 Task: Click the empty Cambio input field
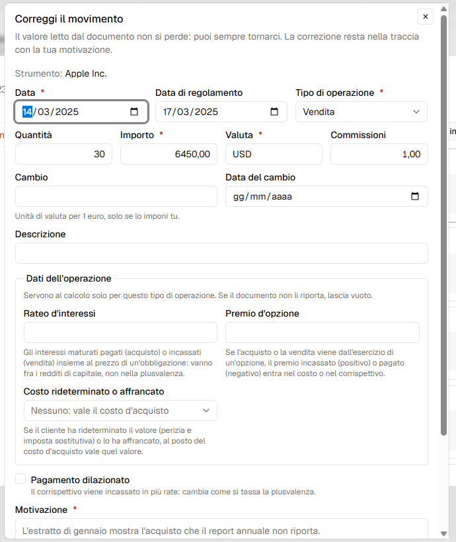(116, 196)
